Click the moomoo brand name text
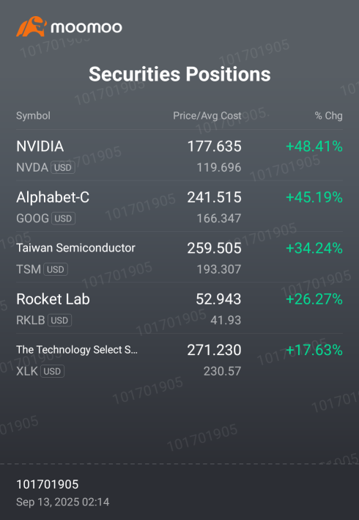The width and height of the screenshot is (359, 520). (86, 27)
